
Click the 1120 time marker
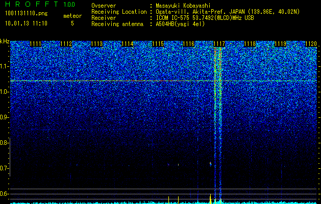tap(311, 44)
